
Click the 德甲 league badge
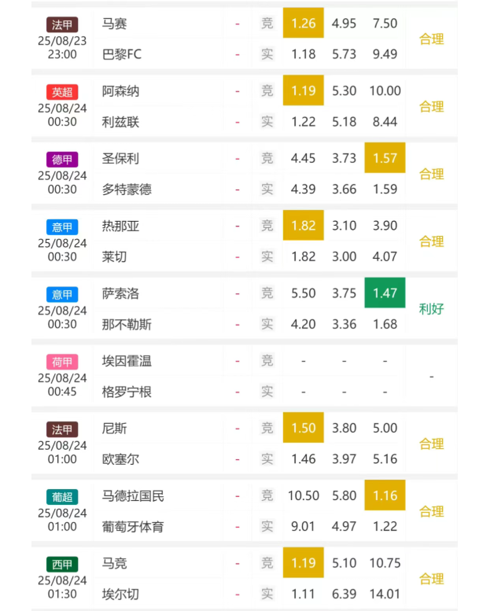pyautogui.click(x=62, y=160)
